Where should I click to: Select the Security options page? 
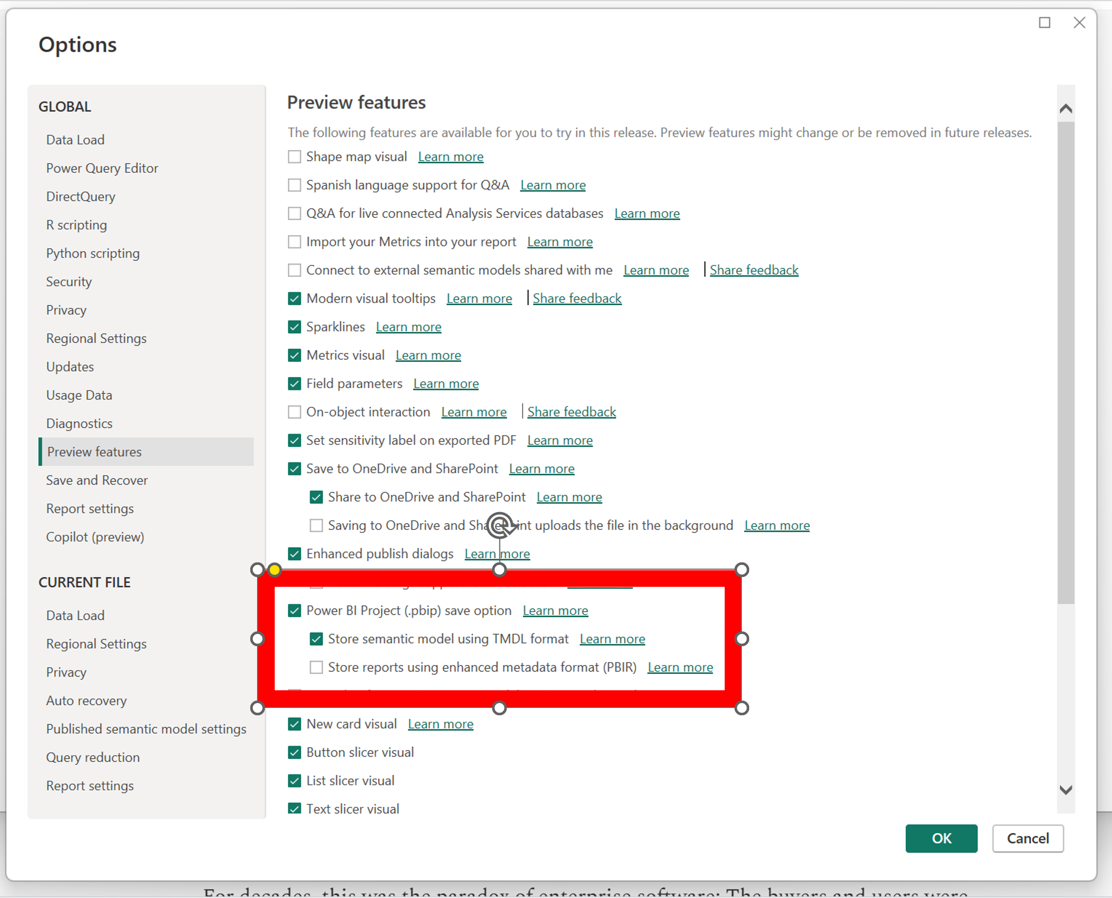click(x=69, y=282)
